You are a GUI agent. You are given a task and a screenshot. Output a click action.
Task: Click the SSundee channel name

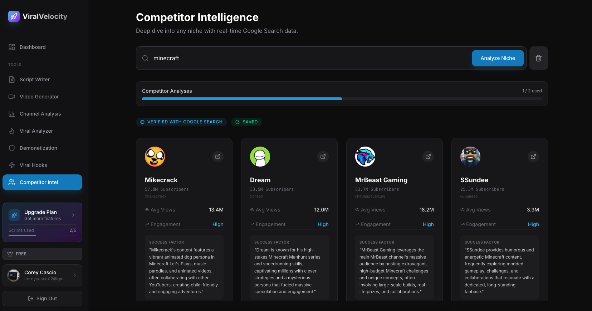(x=474, y=180)
